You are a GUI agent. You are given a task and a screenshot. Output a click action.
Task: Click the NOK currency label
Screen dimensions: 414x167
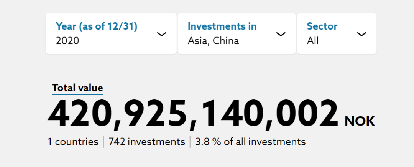click(x=360, y=122)
